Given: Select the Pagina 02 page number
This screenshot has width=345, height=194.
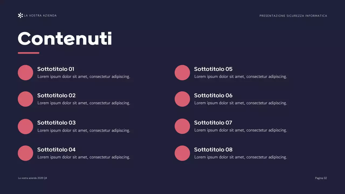Looking at the screenshot, I should click(321, 178).
